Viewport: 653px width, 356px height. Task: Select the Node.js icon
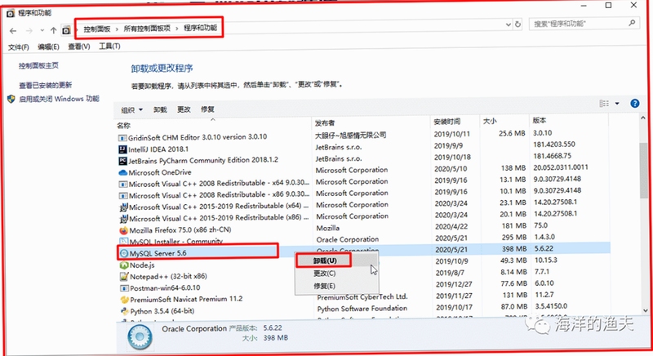coord(124,265)
